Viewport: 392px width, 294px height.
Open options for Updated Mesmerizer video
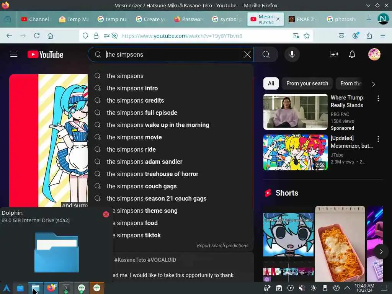click(378, 139)
